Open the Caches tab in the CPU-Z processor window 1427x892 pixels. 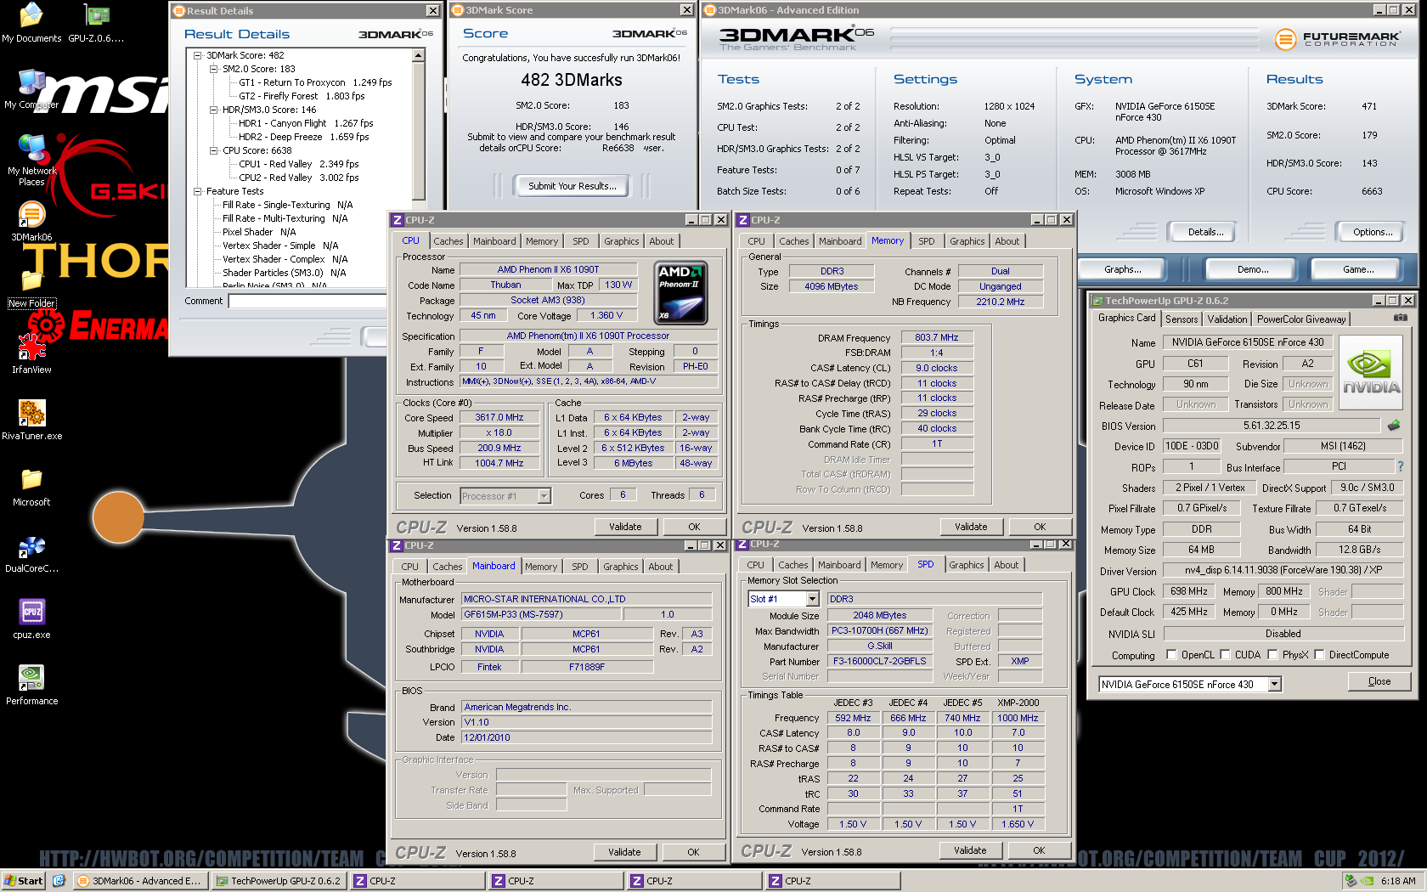click(448, 241)
